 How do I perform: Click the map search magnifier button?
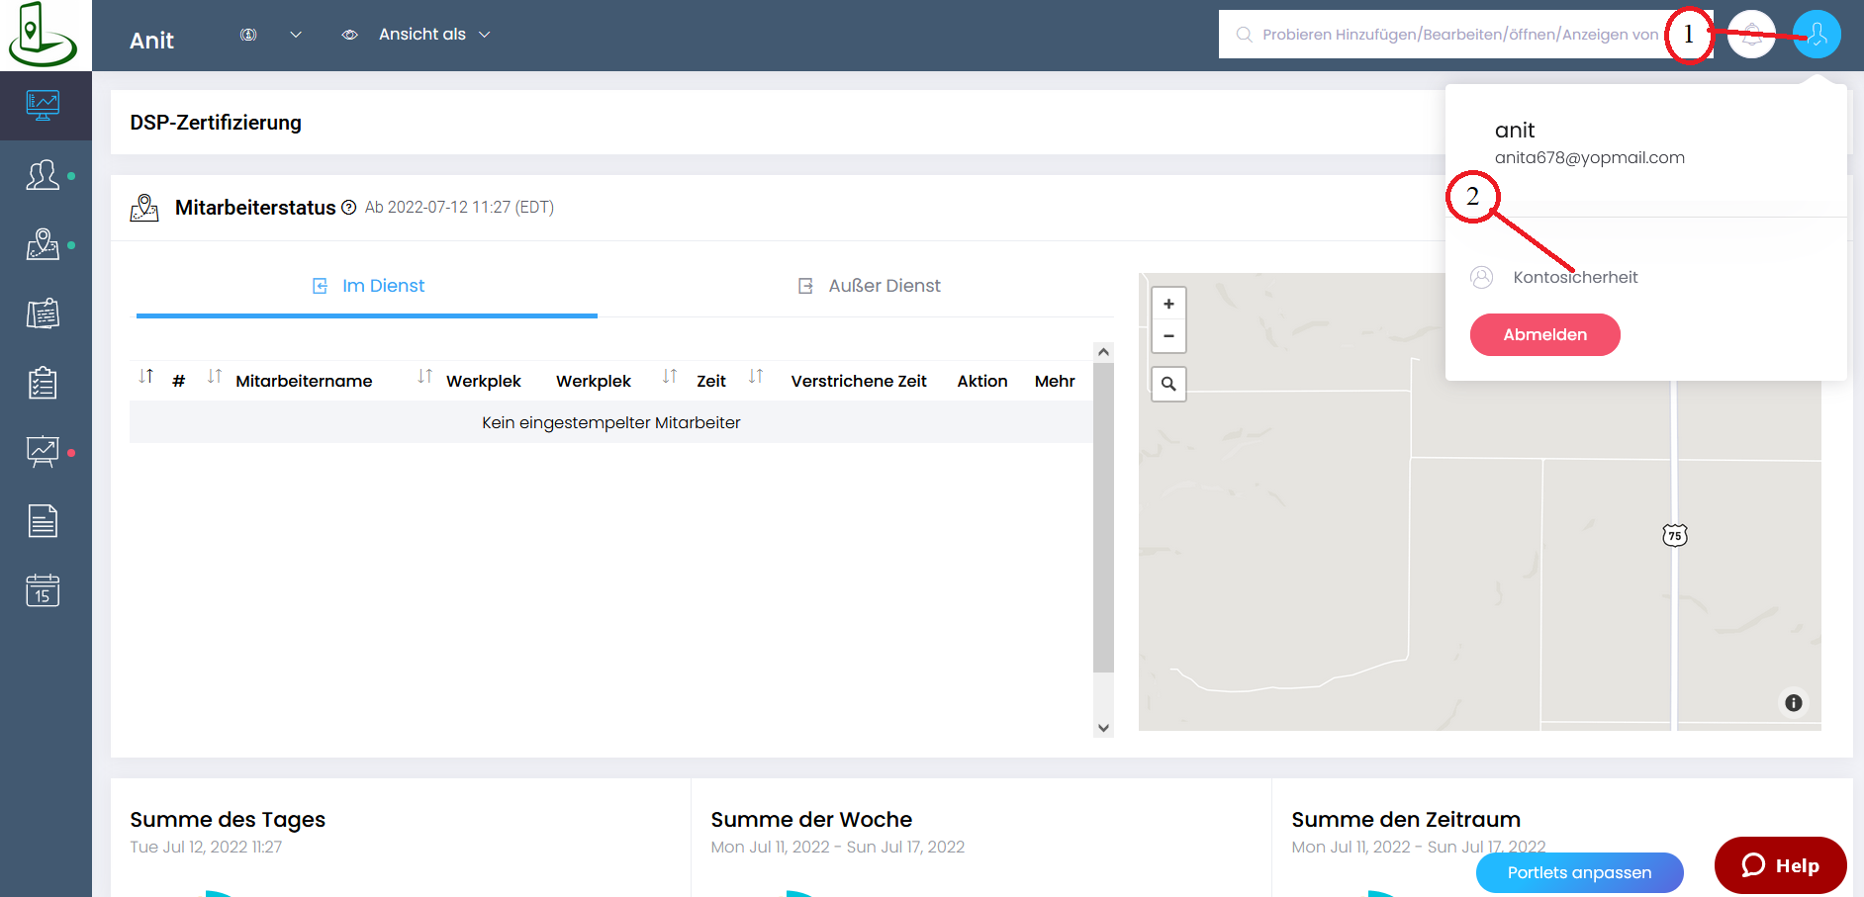[1168, 384]
